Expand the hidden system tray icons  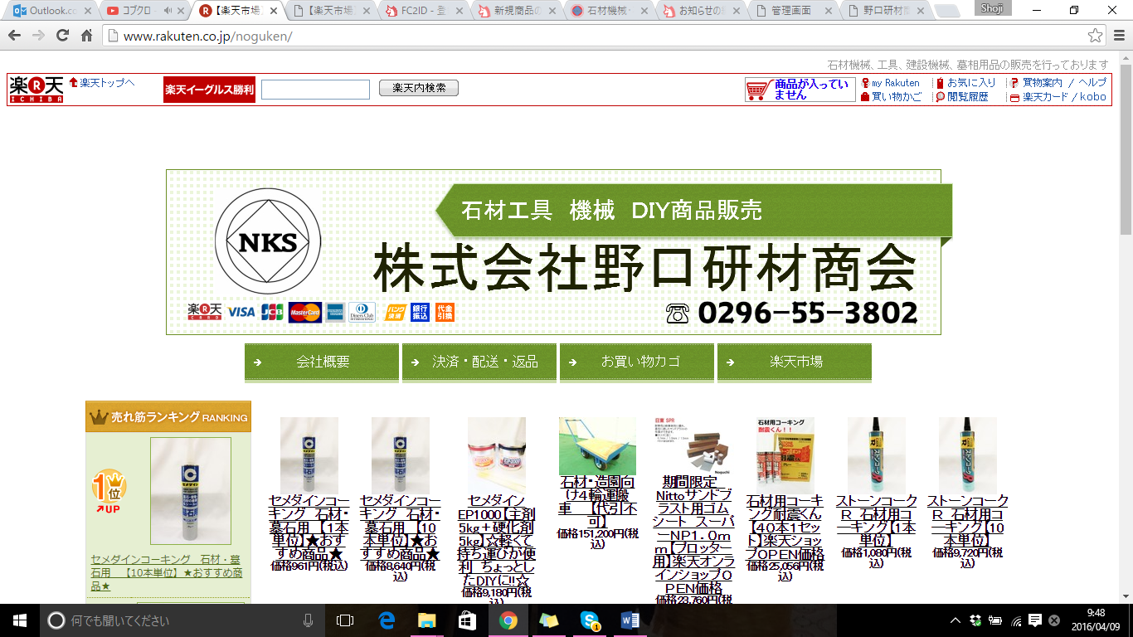(x=956, y=620)
